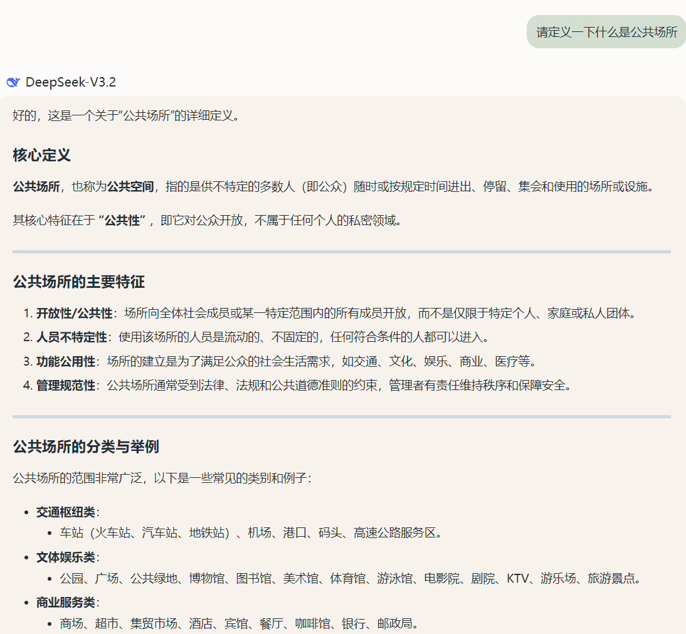Click the DeepSeek-V3.2 model name
The image size is (686, 634).
[x=70, y=82]
